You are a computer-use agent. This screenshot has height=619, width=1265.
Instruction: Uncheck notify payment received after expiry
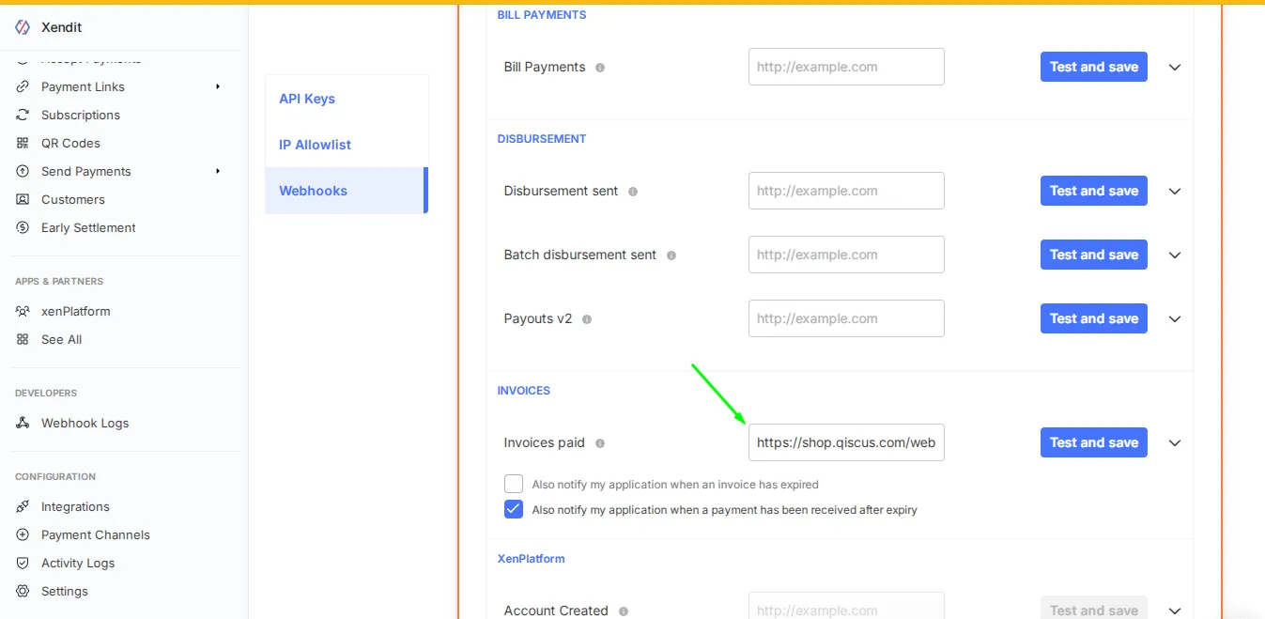click(x=514, y=509)
